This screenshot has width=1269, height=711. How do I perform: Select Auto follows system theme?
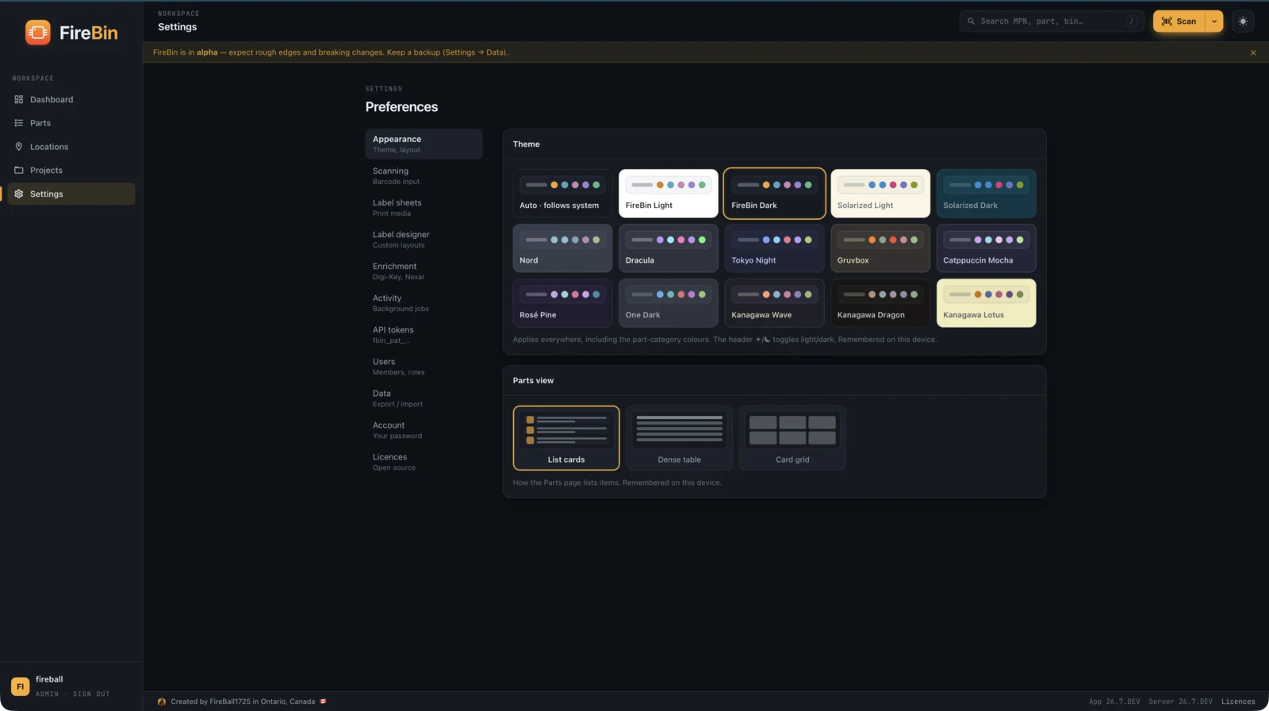click(x=562, y=194)
